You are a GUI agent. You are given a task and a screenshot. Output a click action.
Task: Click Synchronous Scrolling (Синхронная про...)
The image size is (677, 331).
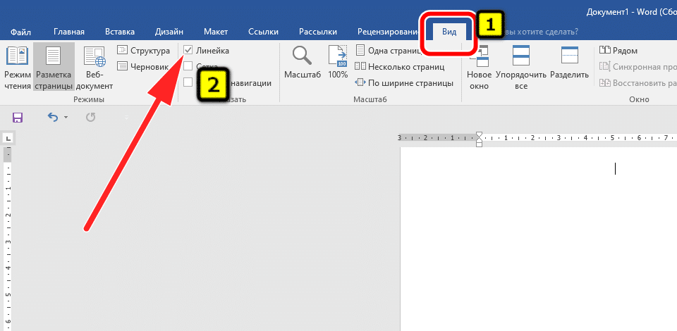[638, 66]
